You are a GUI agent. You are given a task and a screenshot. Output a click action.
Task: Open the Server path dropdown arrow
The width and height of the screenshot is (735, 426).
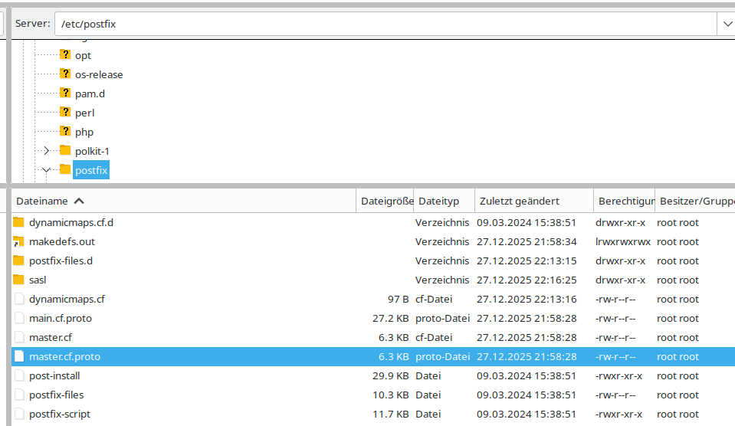pyautogui.click(x=726, y=24)
